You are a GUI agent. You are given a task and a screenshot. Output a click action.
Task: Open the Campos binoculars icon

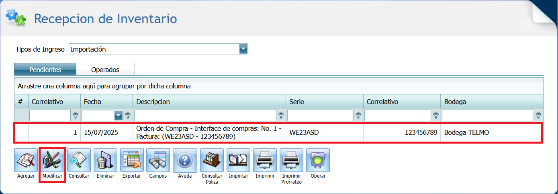(158, 160)
